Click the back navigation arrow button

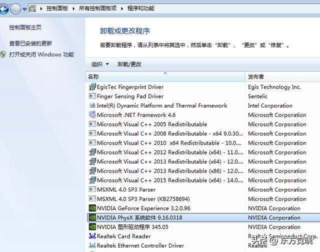4,8
